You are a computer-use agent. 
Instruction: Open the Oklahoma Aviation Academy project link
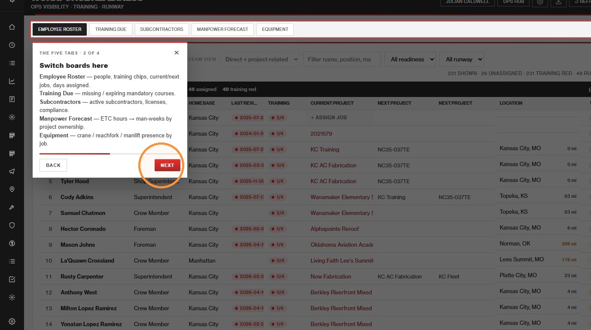click(x=342, y=245)
